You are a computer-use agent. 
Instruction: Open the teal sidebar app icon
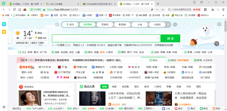tap(4, 24)
